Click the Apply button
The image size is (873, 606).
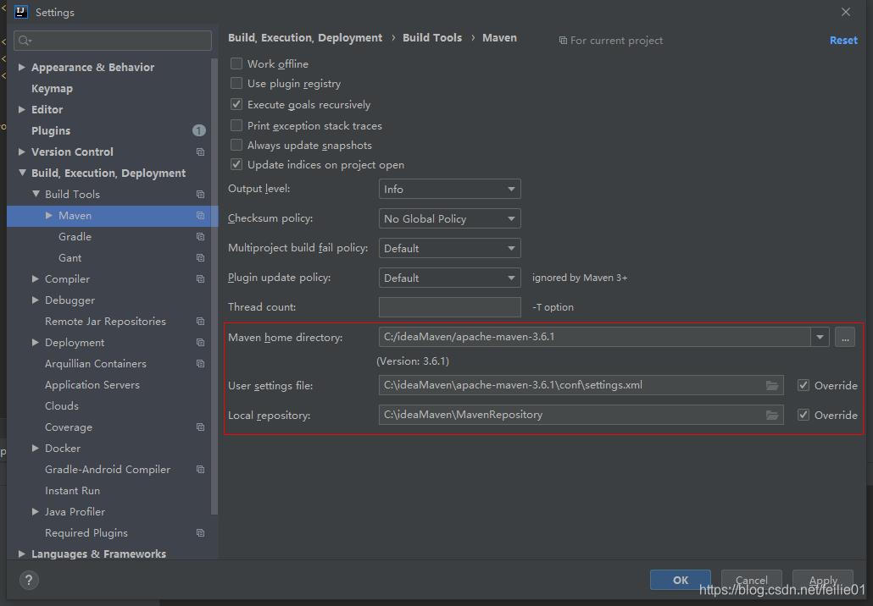(822, 580)
